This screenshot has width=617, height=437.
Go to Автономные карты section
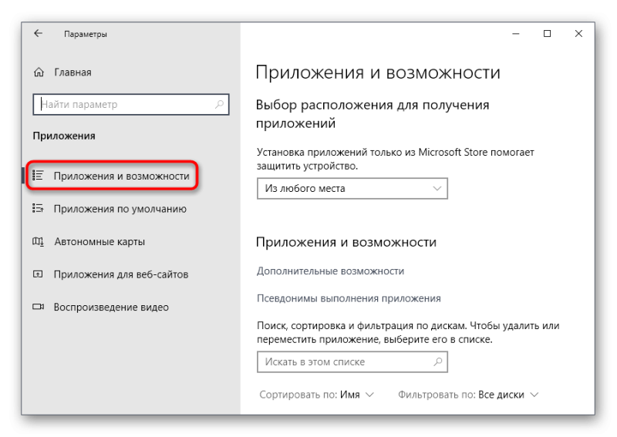(99, 241)
